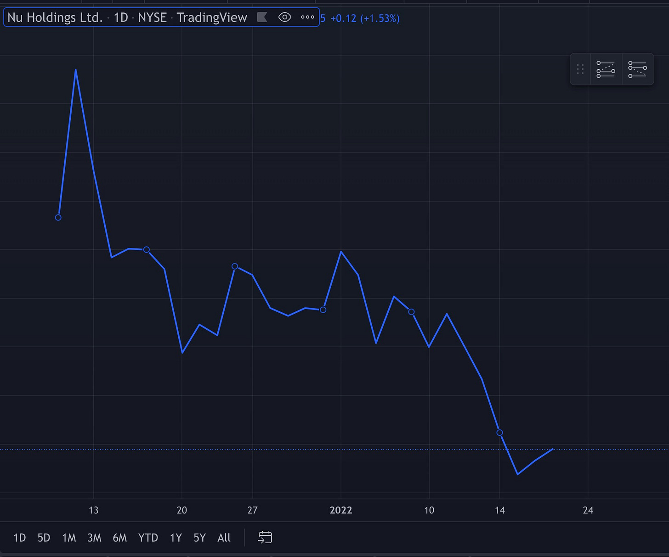Image resolution: width=669 pixels, height=557 pixels.
Task: Select the first line-tool icon in floating toolbar
Action: [x=606, y=69]
